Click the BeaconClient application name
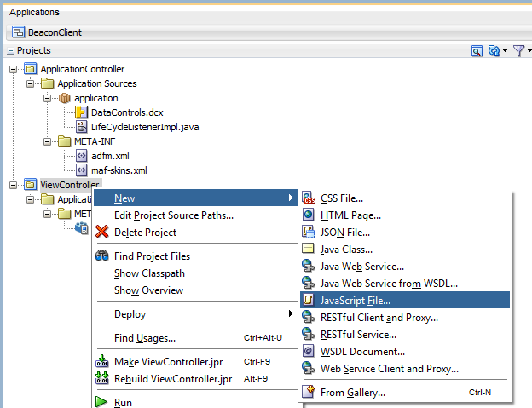Image resolution: width=532 pixels, height=408 pixels. click(x=55, y=32)
